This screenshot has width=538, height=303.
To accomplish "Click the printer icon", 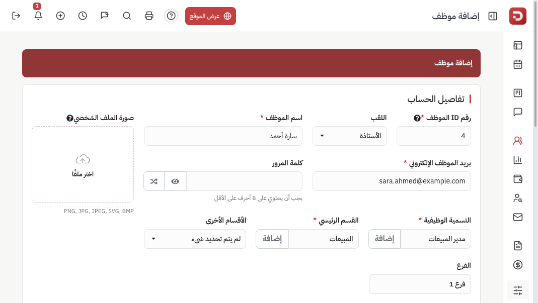I will click(149, 16).
